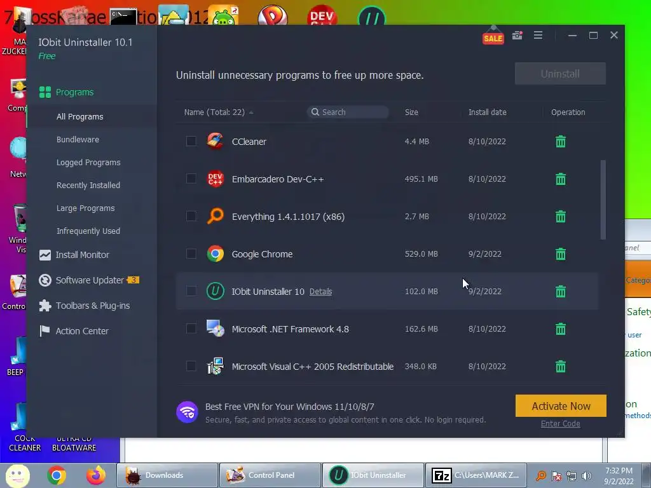Click the VPN shield icon in the banner
This screenshot has height=488, width=651.
click(x=187, y=412)
